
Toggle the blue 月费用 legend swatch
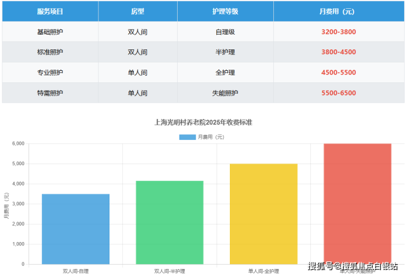click(187, 137)
